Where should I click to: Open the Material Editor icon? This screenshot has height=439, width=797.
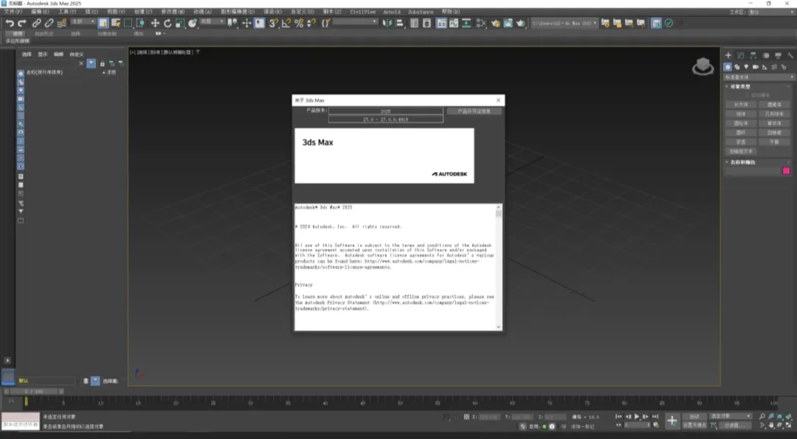pyautogui.click(x=481, y=23)
